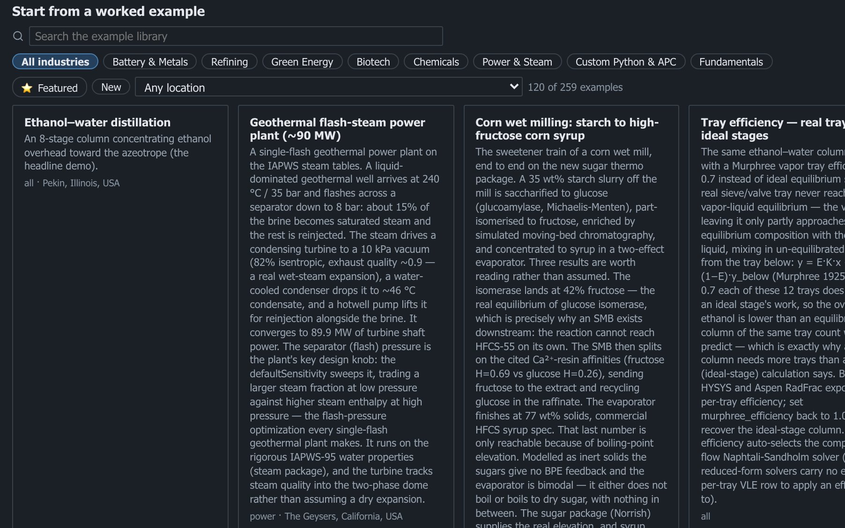Open the Any location dropdown
The image size is (845, 528).
(x=328, y=87)
